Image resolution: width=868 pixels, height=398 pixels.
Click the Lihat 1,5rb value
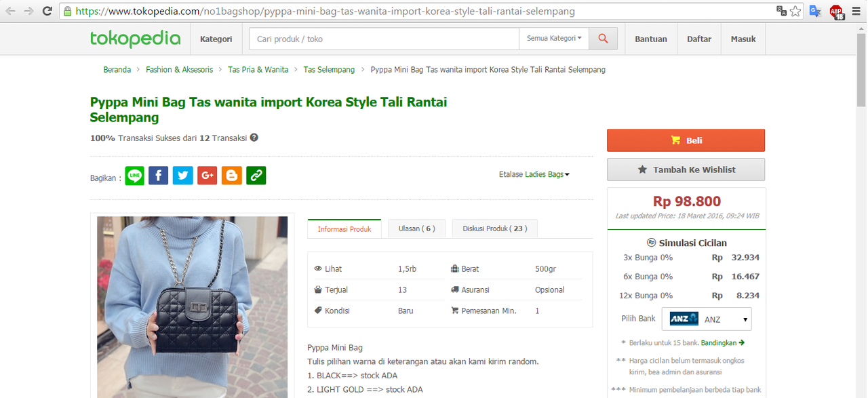click(x=407, y=269)
